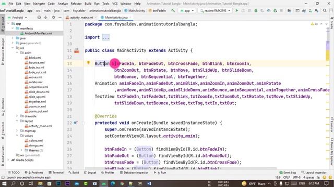Toggle the Emulator side panel
The image size is (334, 187).
332,125
